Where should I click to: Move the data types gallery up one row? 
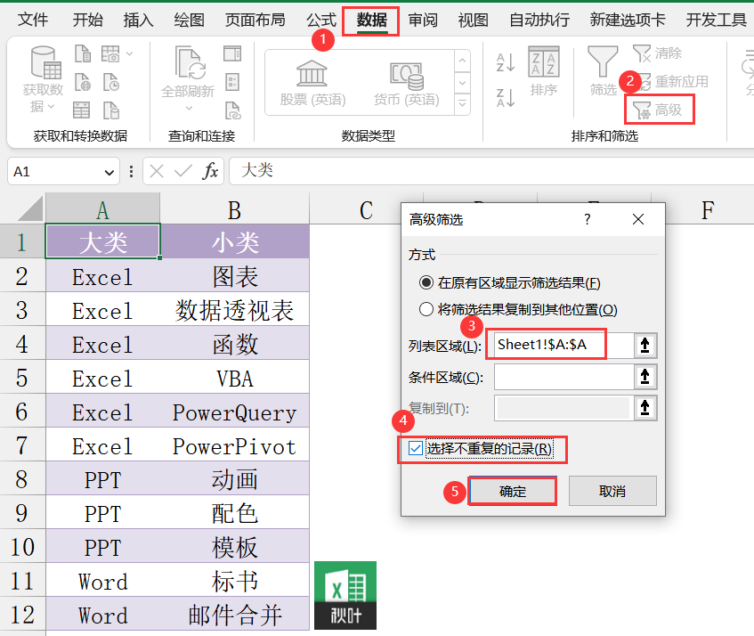point(462,61)
